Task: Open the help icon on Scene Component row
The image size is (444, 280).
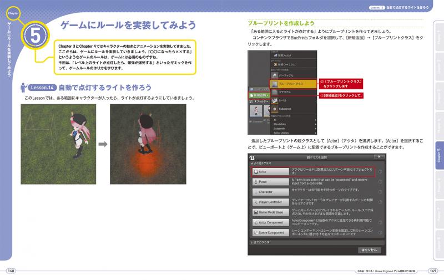Action: click(380, 233)
